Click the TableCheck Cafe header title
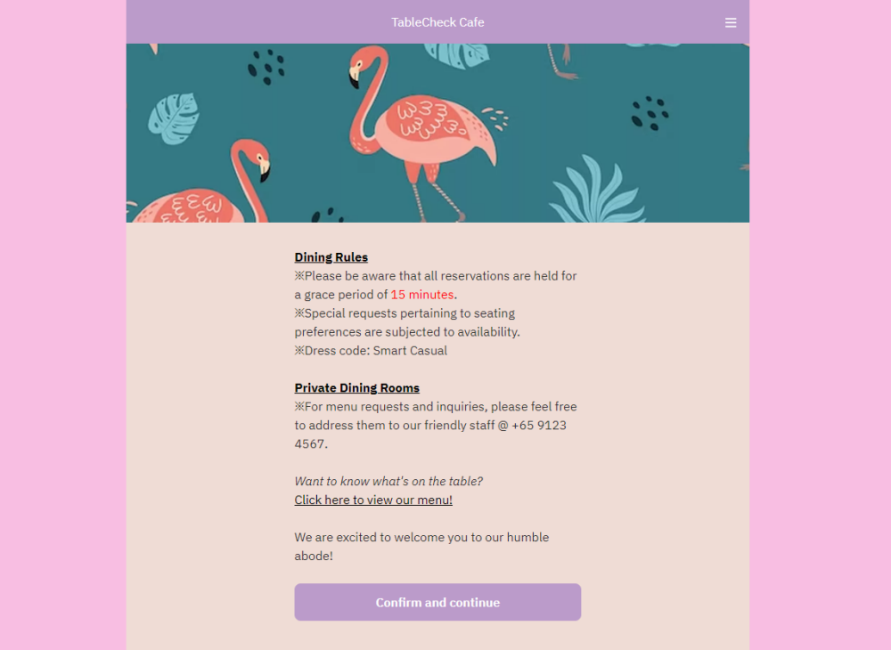Image resolution: width=891 pixels, height=650 pixels. [x=437, y=22]
